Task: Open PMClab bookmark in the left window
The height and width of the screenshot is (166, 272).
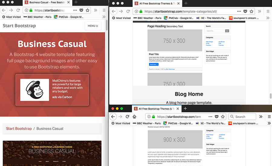Action: [x=69, y=17]
